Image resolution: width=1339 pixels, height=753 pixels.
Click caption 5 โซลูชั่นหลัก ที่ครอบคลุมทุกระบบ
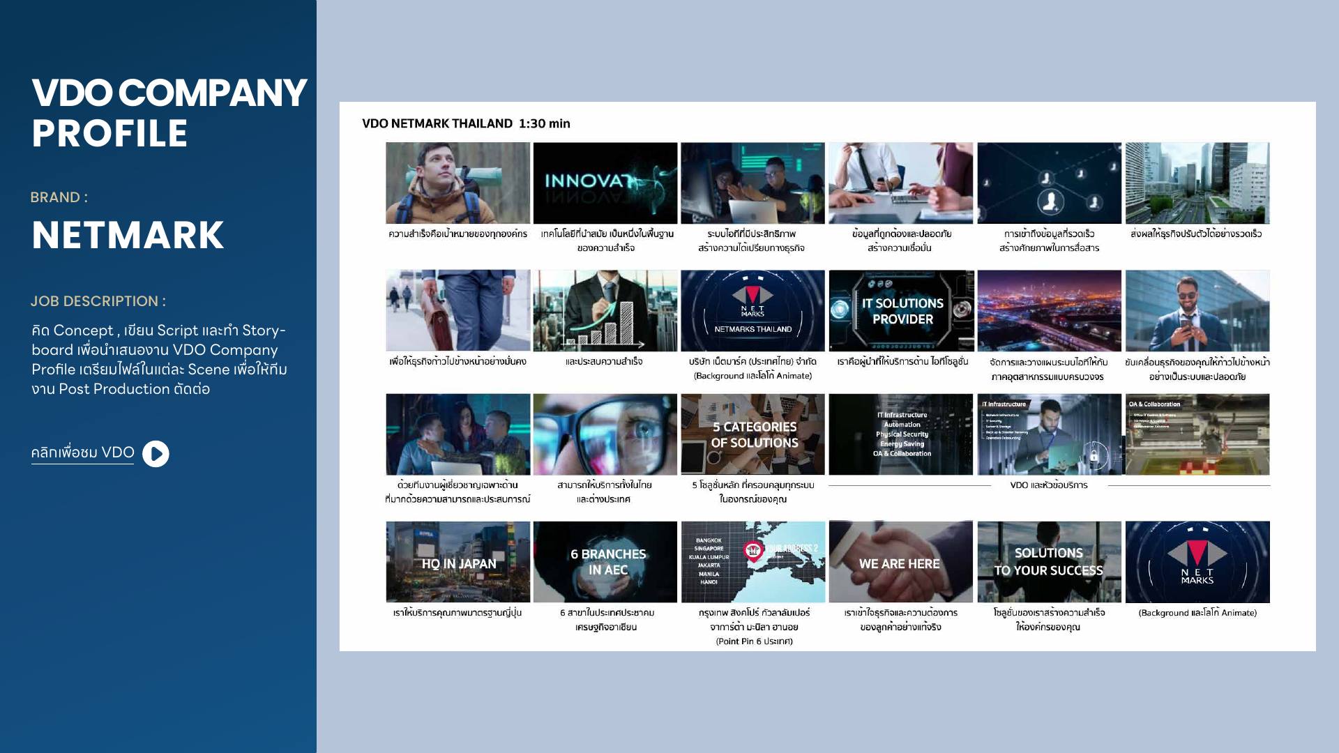tap(753, 485)
